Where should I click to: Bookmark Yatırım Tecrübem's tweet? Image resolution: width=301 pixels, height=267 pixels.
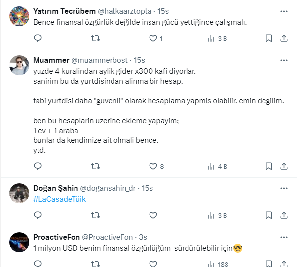pos(269,38)
